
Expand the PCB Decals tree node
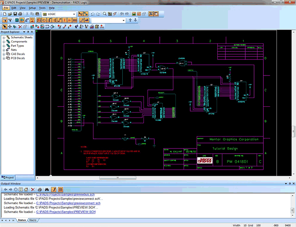[3, 58]
